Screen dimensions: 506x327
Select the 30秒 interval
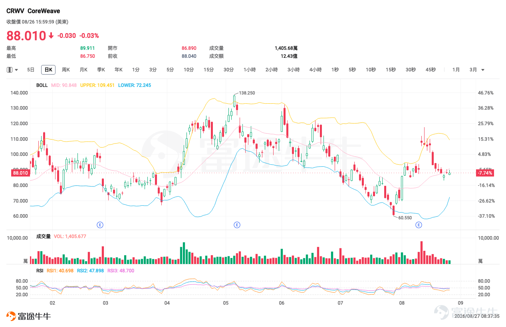click(411, 70)
